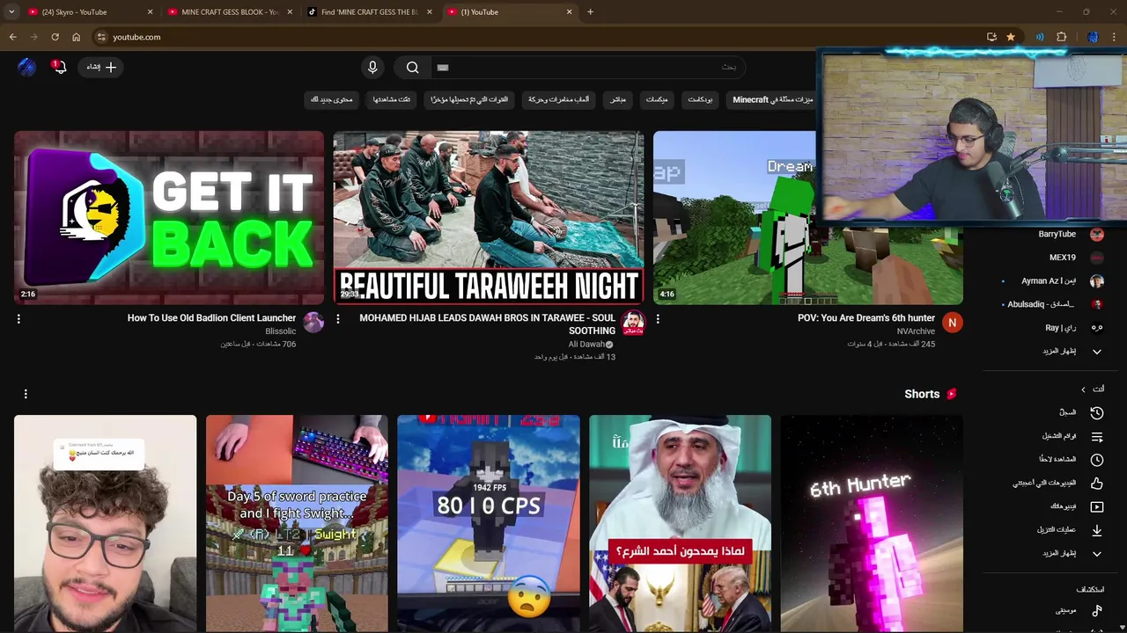Open the curly-haired man Short

[x=105, y=523]
